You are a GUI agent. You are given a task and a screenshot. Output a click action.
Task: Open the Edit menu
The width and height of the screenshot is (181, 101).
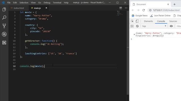point(15,3)
